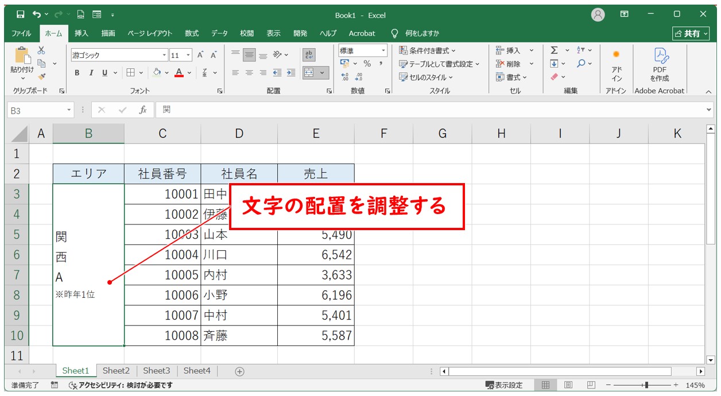Align text to the left
721x396 pixels.
(x=235, y=73)
